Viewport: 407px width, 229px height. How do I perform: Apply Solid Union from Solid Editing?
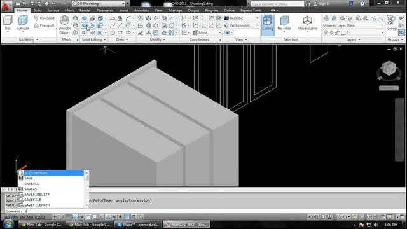point(85,18)
